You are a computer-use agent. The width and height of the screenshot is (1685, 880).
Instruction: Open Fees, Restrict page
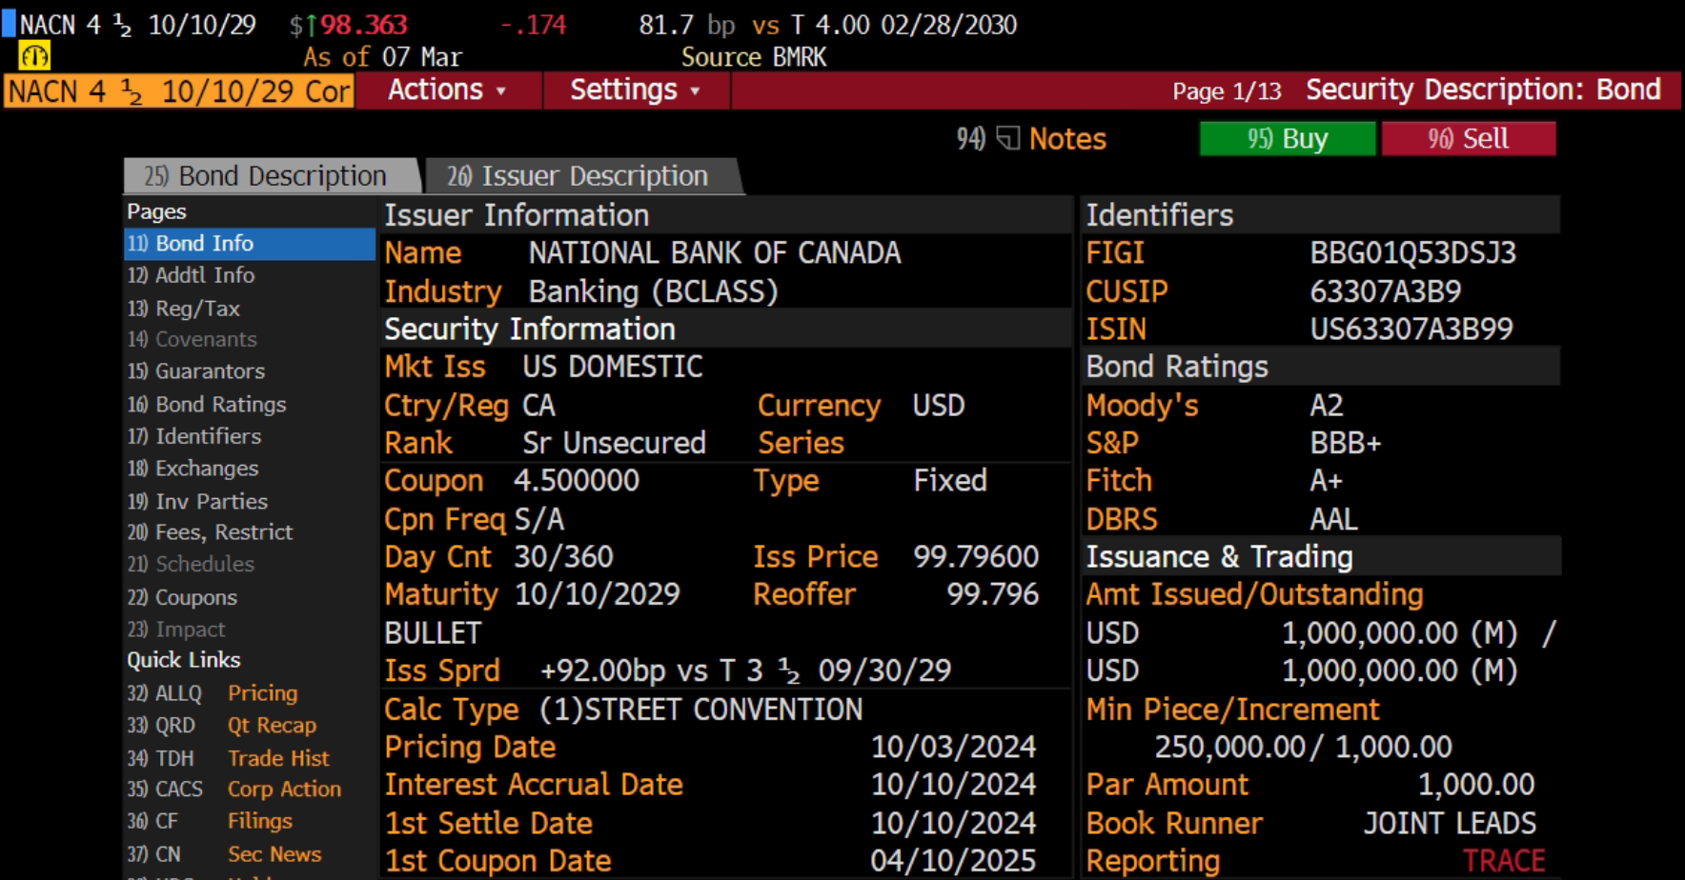(x=211, y=532)
